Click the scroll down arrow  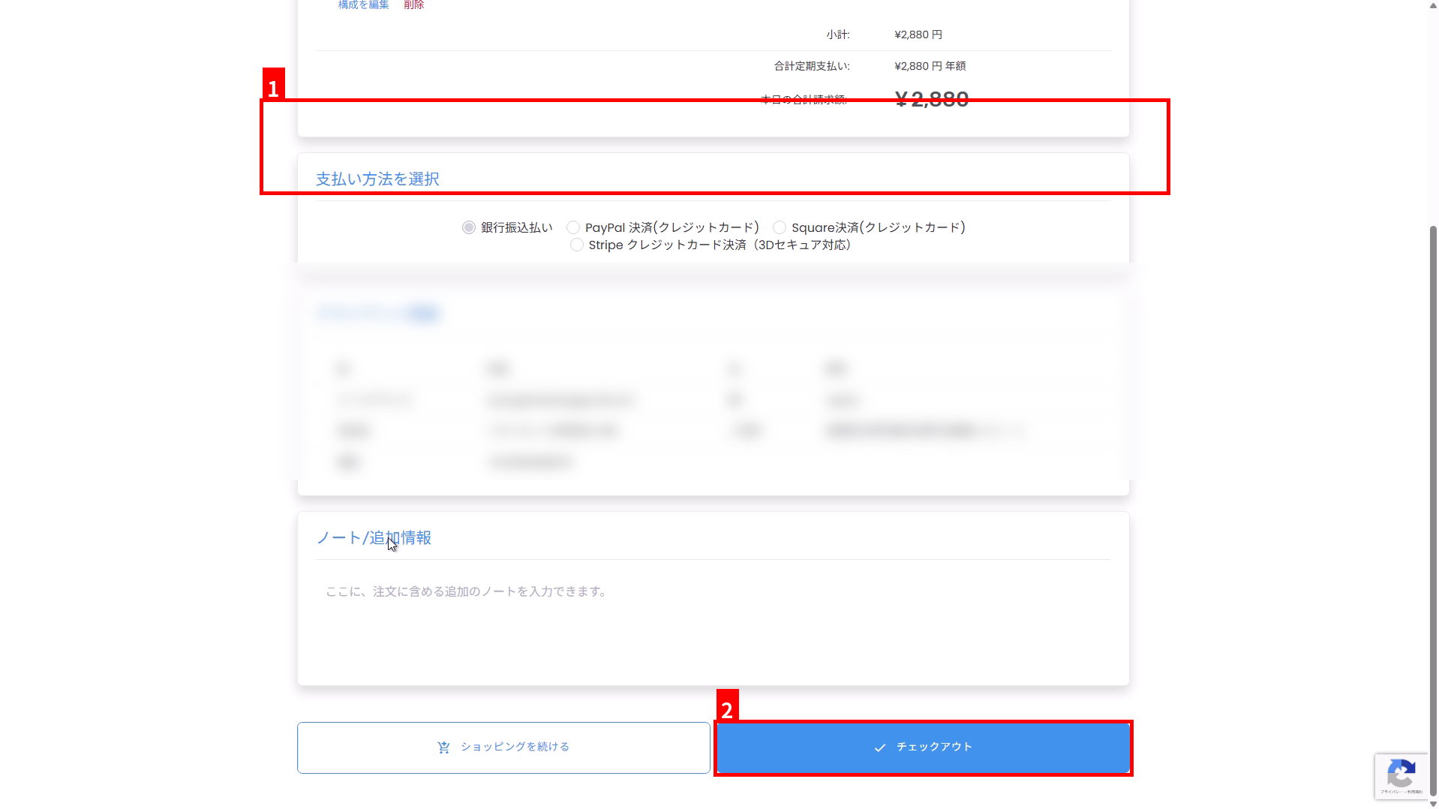[1433, 804]
